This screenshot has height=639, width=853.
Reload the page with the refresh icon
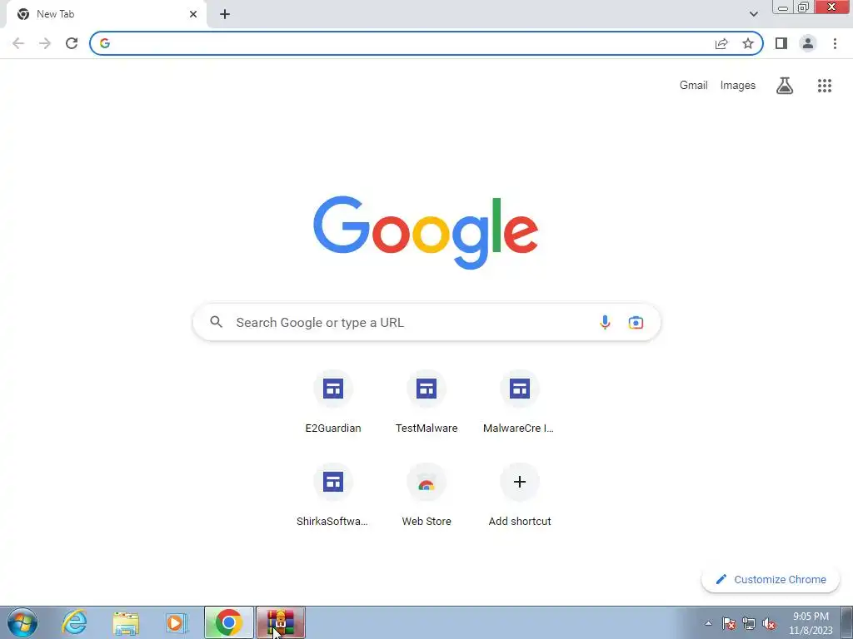[72, 43]
